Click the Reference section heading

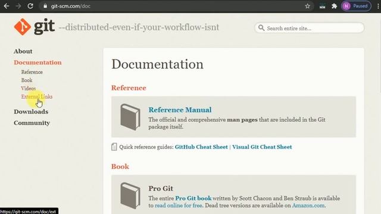129,88
